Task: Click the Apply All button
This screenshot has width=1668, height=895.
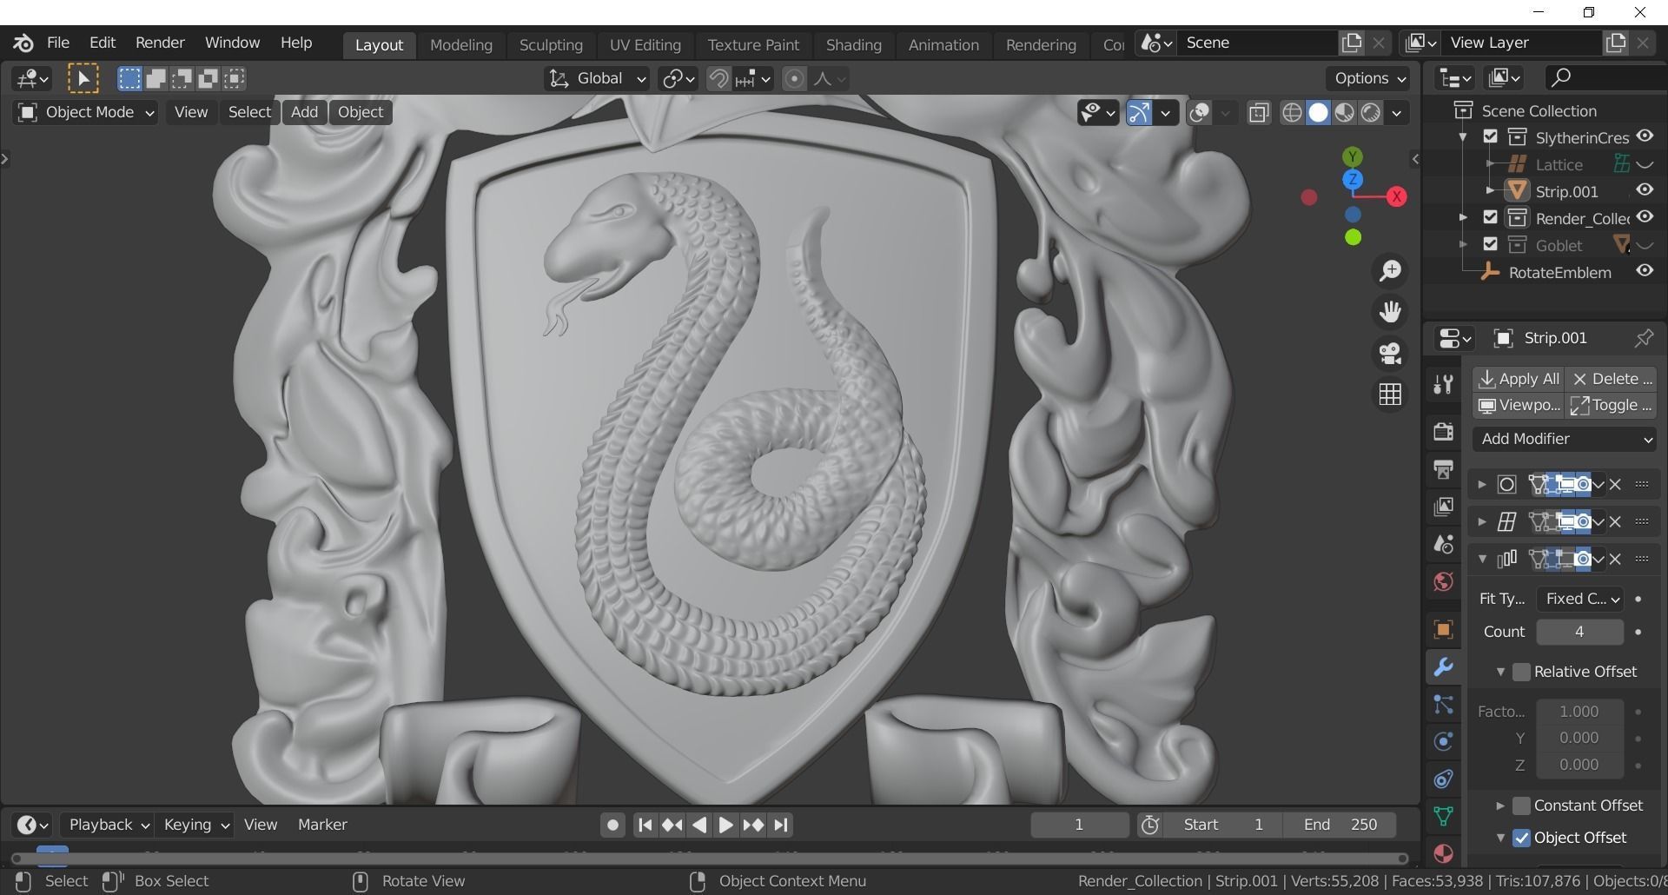Action: click(1519, 379)
